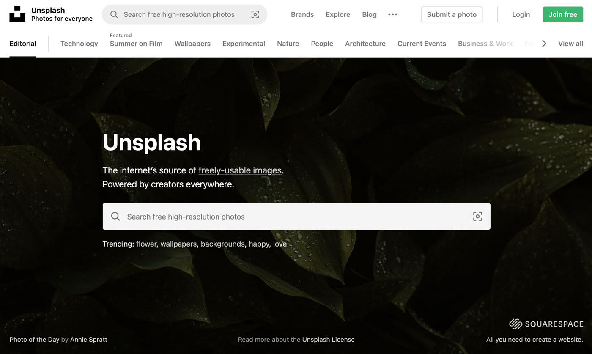Click Submit a photo button
The width and height of the screenshot is (592, 354).
[452, 14]
